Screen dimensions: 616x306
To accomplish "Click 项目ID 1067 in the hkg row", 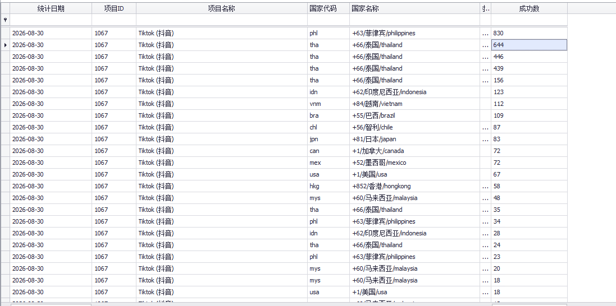I will (115, 186).
